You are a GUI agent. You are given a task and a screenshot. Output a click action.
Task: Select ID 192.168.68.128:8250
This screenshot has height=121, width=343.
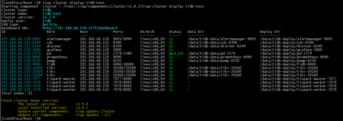tap(21, 61)
